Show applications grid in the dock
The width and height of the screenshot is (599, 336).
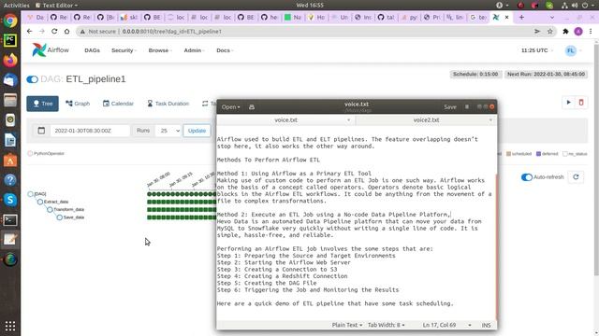tap(10, 326)
